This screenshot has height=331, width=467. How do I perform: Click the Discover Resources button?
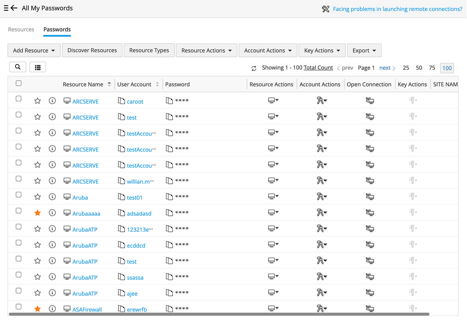click(92, 50)
